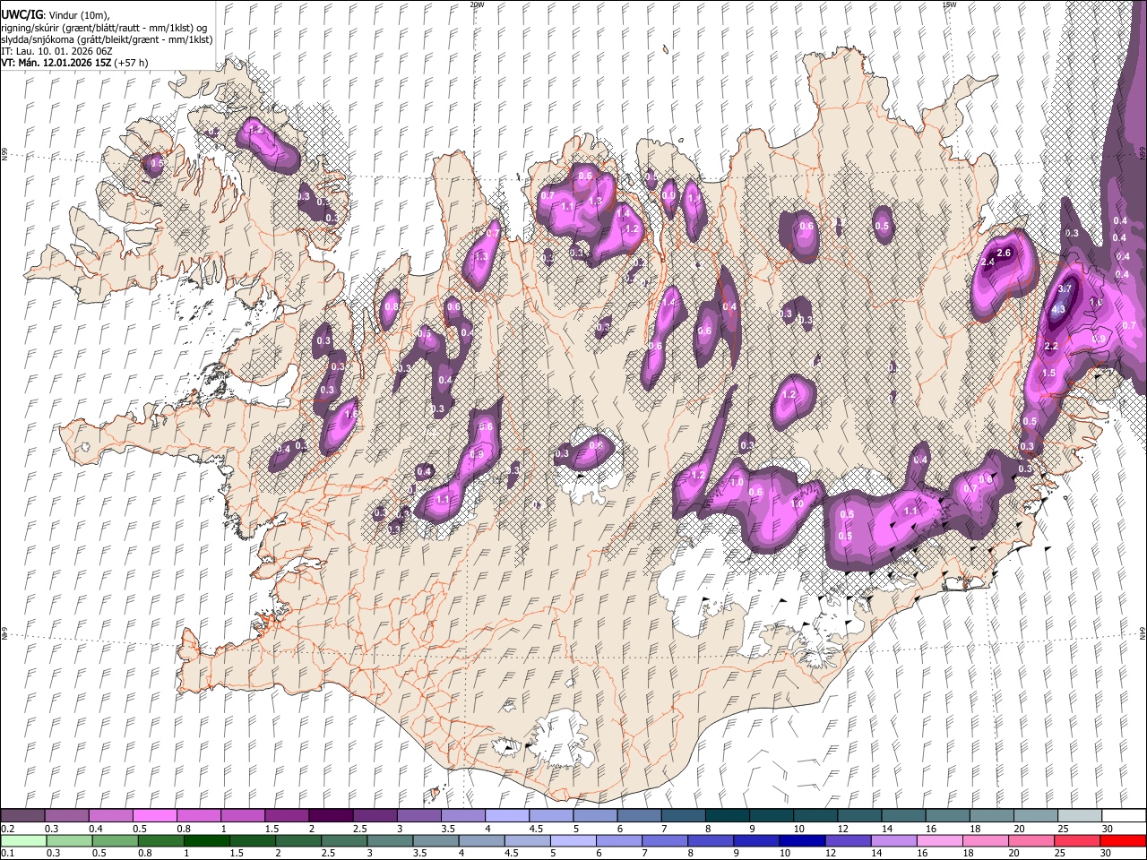Viewport: 1147px width, 860px height.
Task: Click the '20W' longitude label
Action: coord(476,4)
